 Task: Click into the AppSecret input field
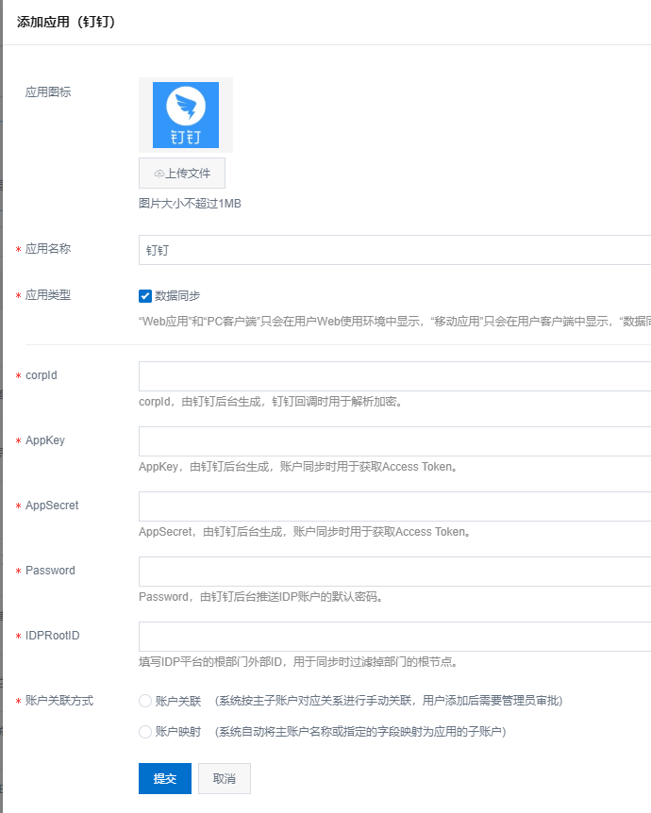point(394,506)
